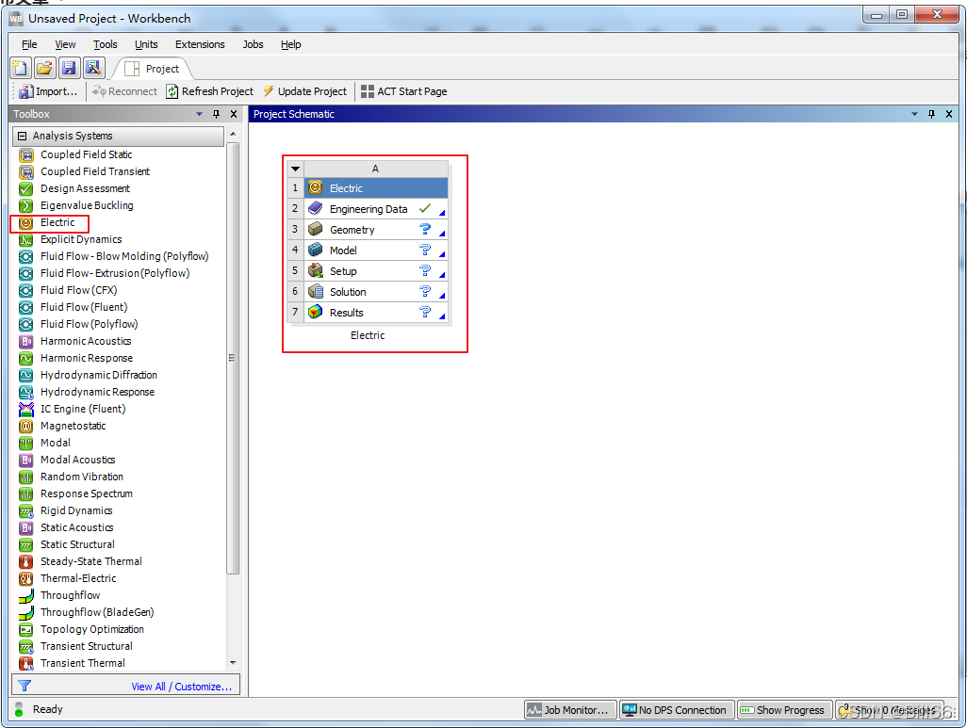Select Static Structural system
Screen dimensions: 967x728
pyautogui.click(x=77, y=544)
